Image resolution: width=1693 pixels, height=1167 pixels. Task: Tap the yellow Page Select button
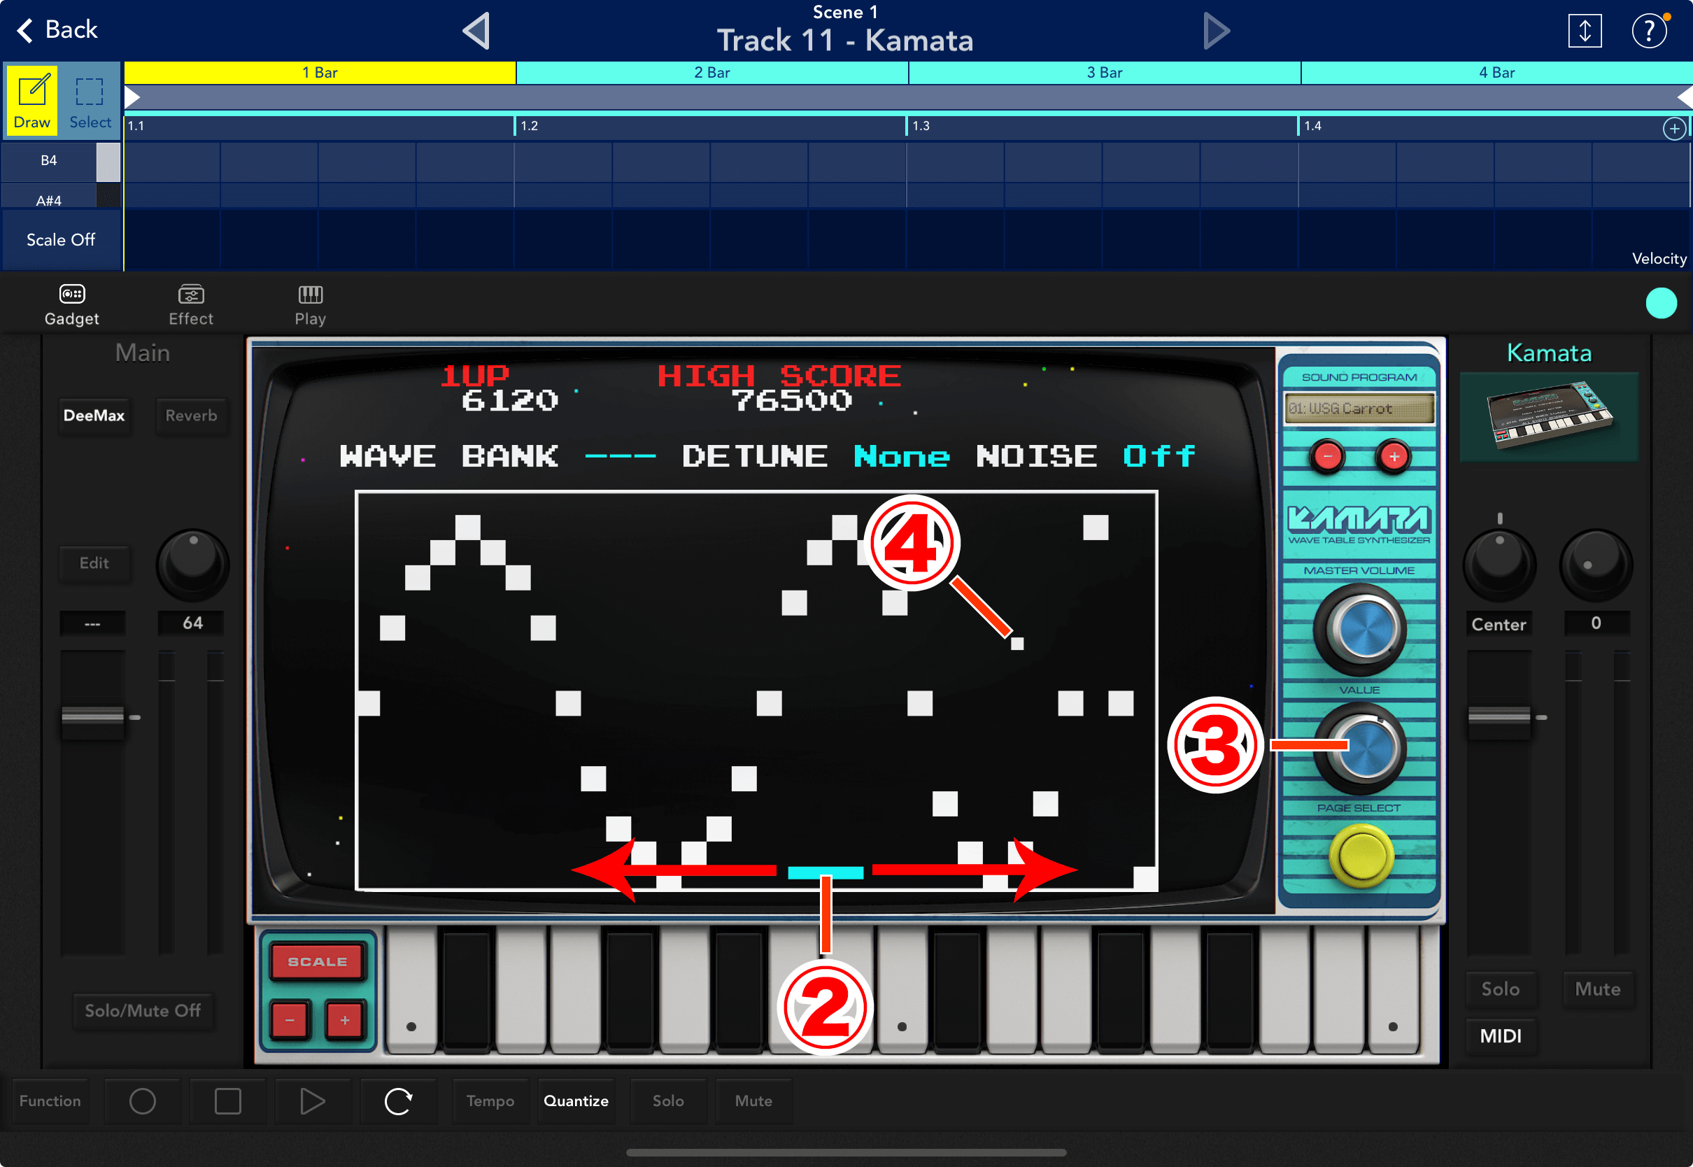point(1361,856)
